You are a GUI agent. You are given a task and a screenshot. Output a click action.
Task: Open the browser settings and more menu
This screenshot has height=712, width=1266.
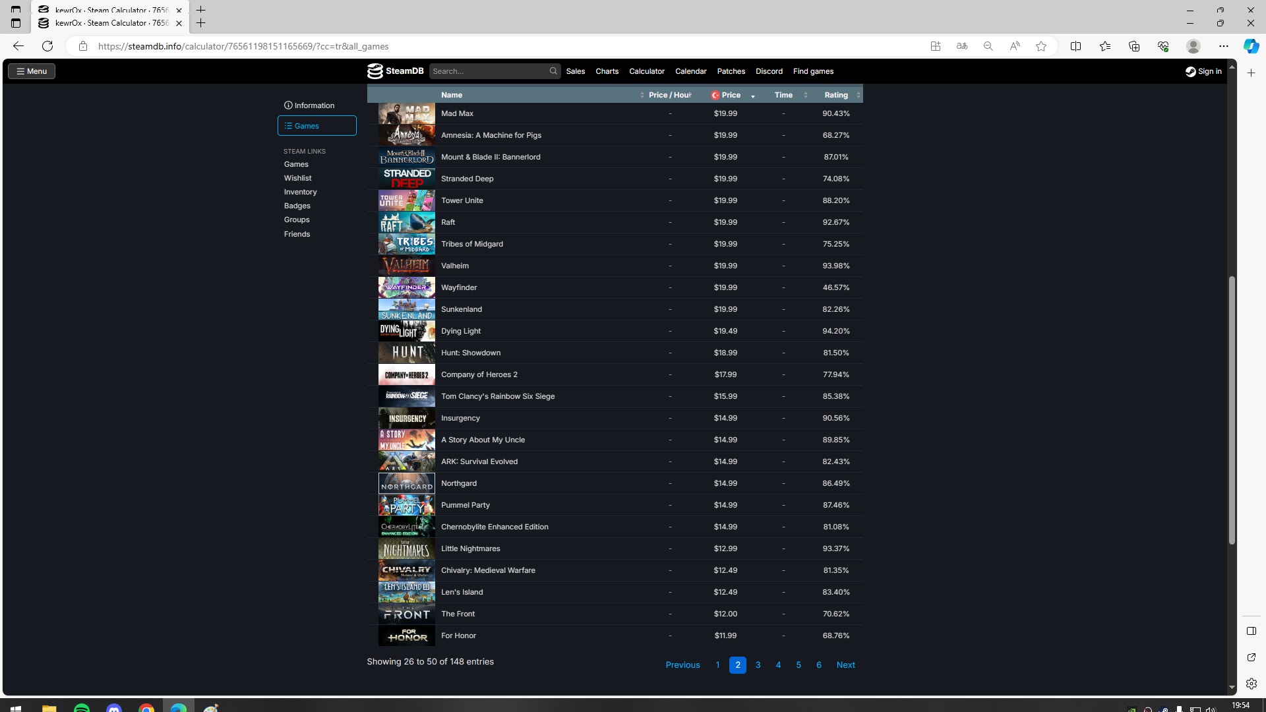point(1224,46)
